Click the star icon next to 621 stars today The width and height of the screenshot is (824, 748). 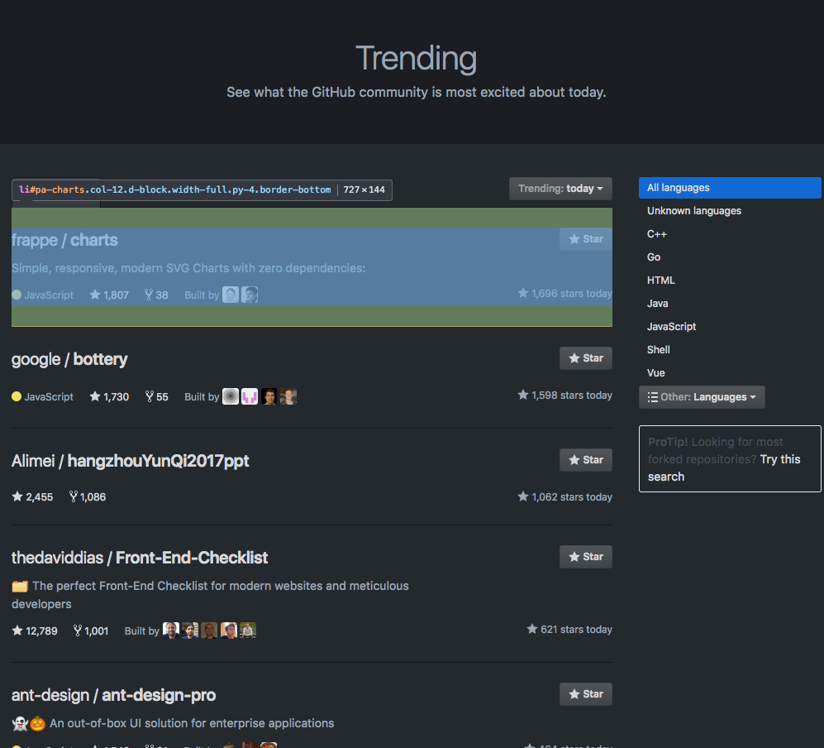(x=532, y=629)
